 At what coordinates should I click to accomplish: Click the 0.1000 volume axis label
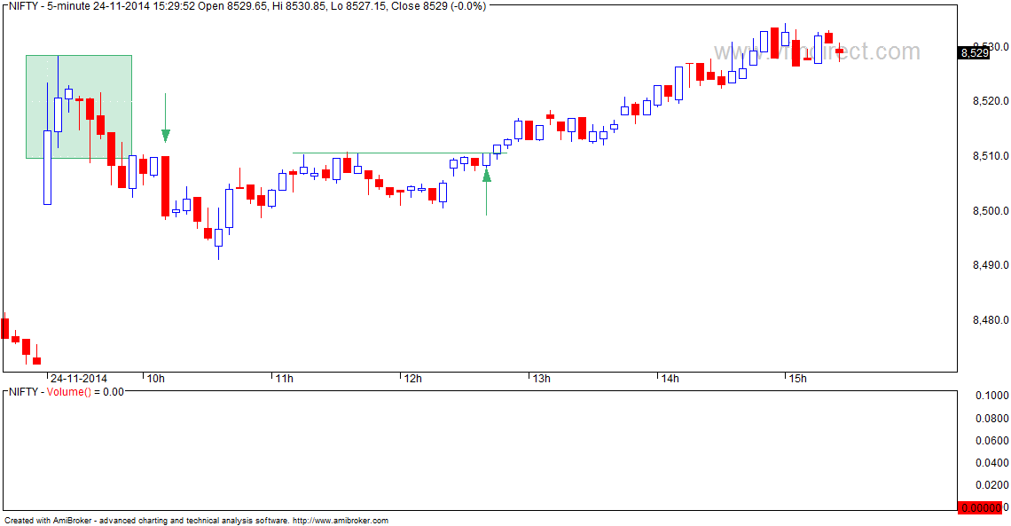(993, 396)
